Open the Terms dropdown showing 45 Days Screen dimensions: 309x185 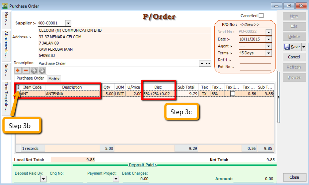pyautogui.click(x=269, y=53)
